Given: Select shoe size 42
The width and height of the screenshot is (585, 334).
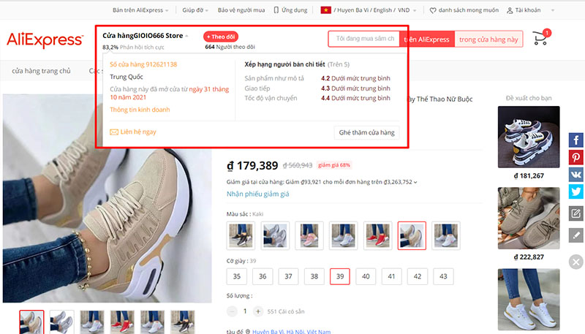Looking at the screenshot, I should (417, 276).
